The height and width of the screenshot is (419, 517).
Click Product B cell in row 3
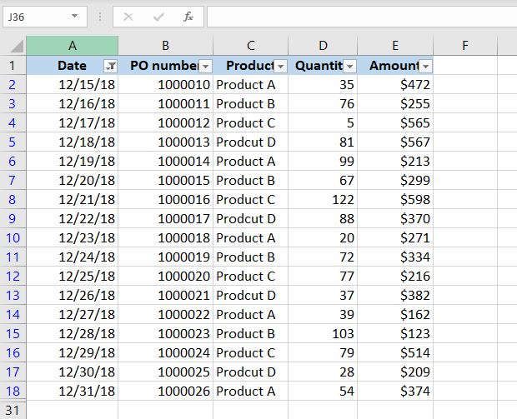[x=251, y=104]
